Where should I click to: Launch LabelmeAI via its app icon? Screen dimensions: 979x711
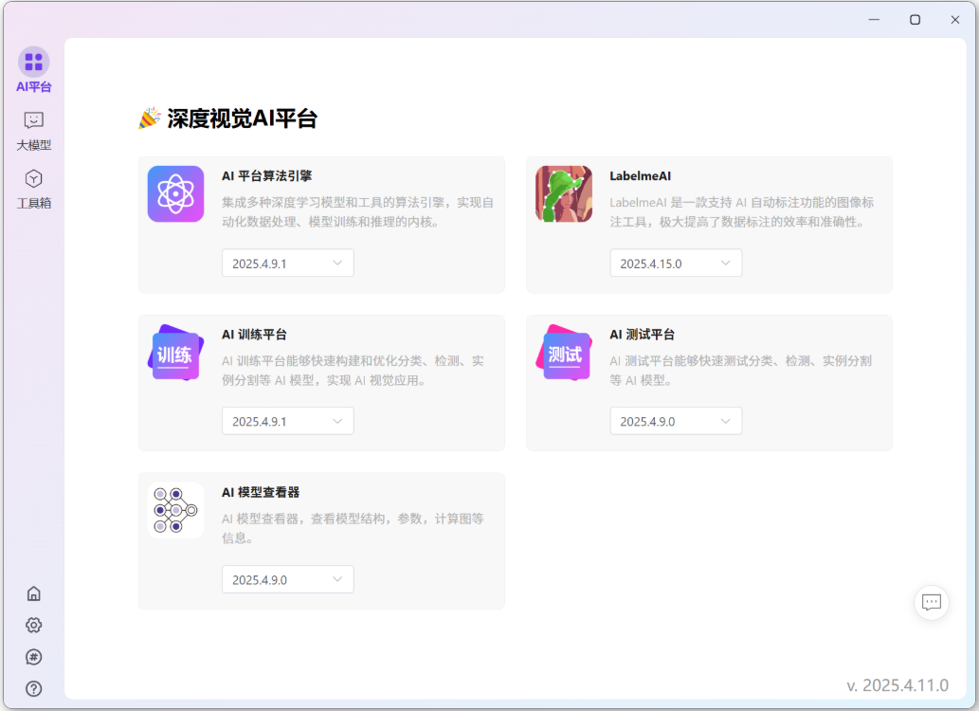(x=563, y=193)
